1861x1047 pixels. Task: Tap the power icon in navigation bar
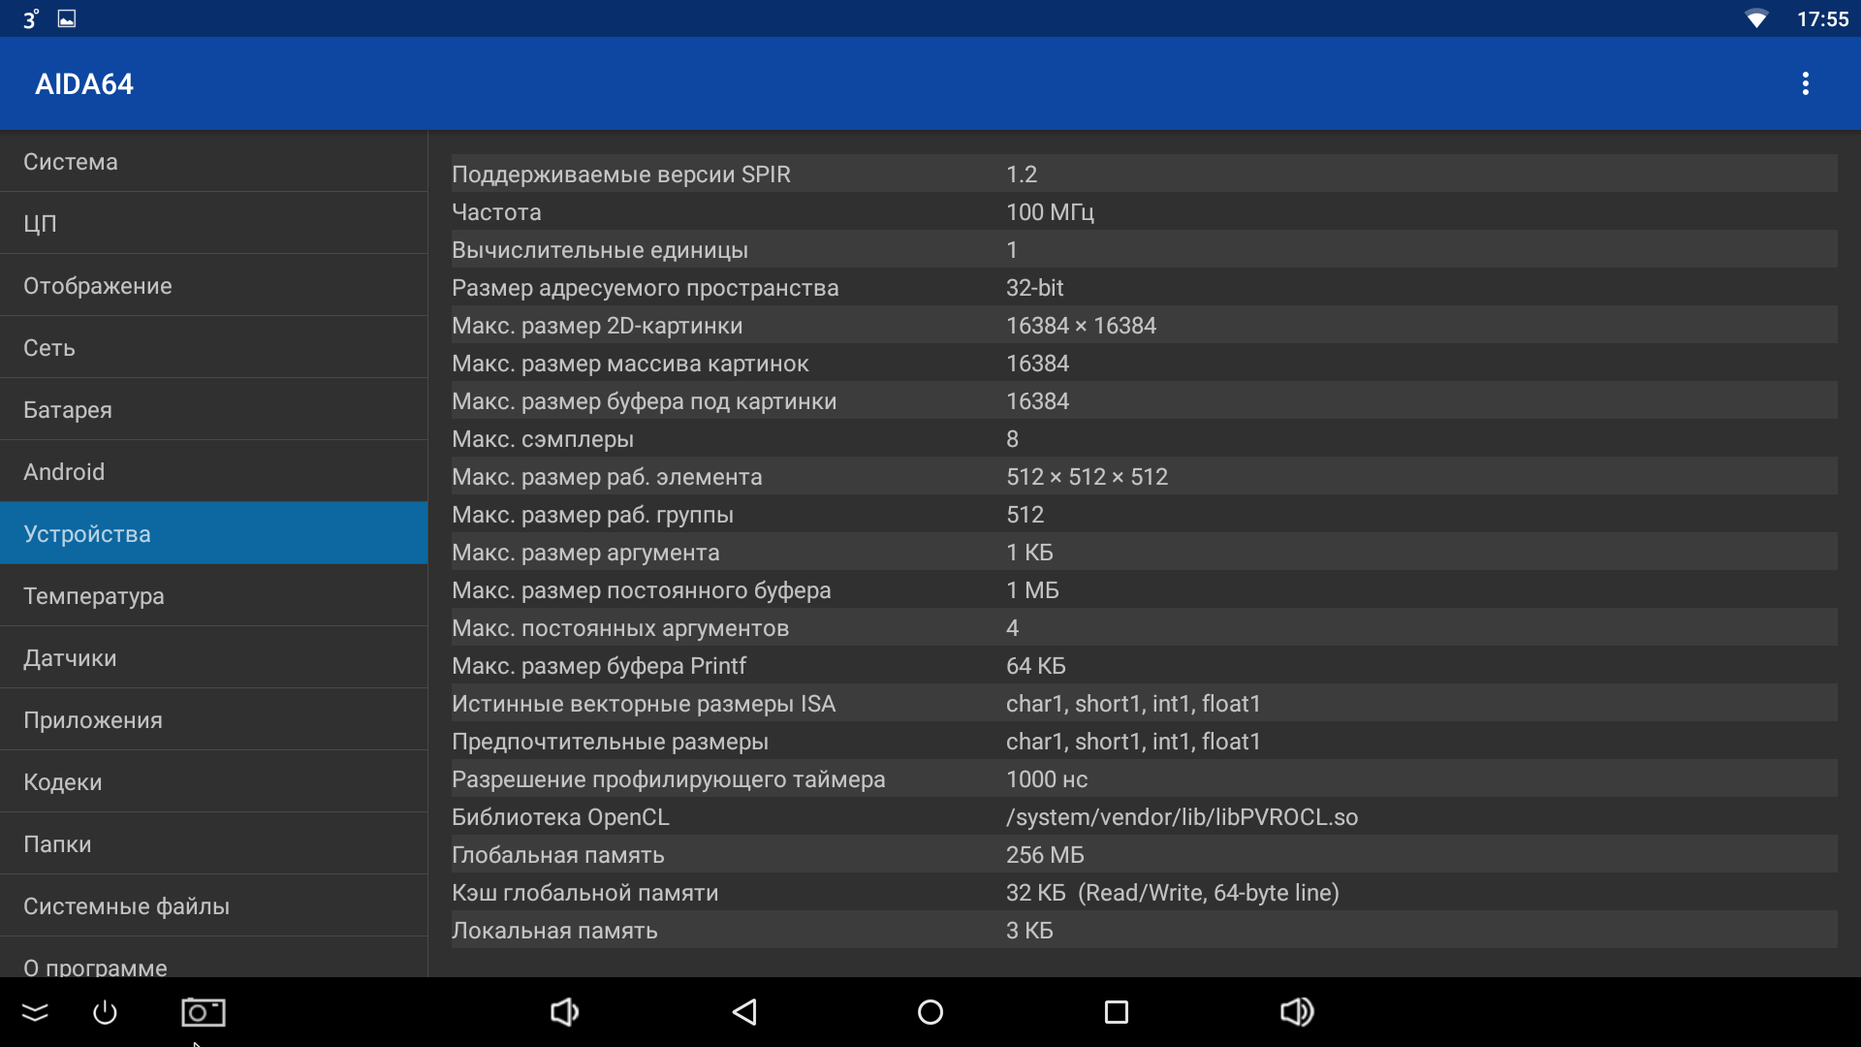click(105, 1012)
